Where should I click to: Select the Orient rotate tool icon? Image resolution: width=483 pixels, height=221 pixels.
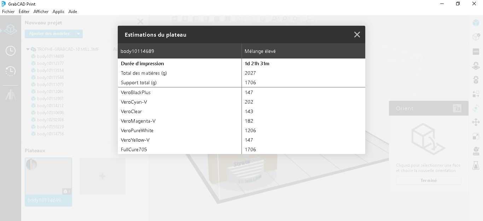click(x=476, y=108)
